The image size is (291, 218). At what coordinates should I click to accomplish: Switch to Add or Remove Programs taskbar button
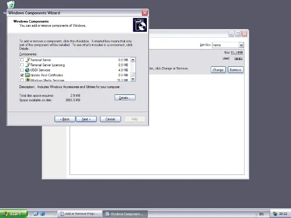pos(80,214)
